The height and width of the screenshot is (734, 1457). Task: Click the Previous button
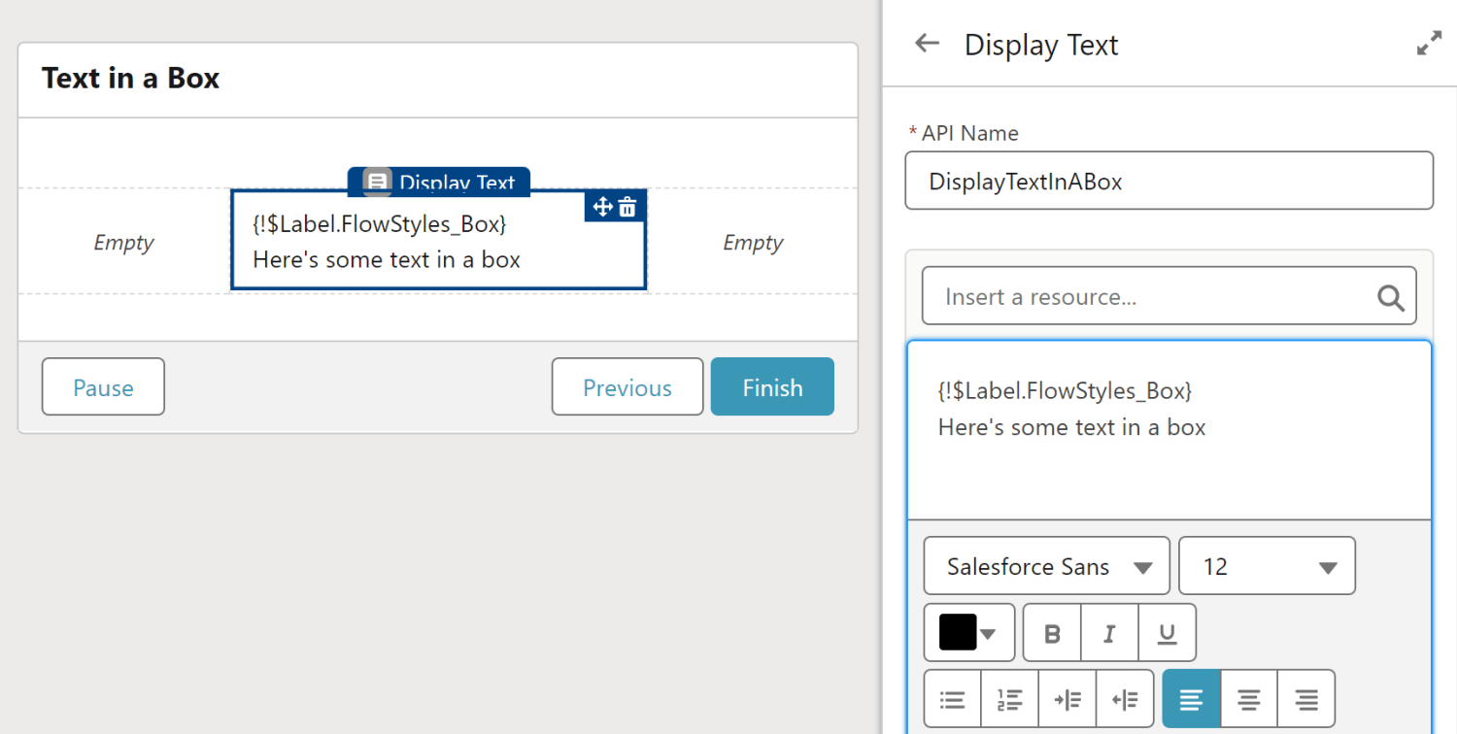tap(627, 386)
